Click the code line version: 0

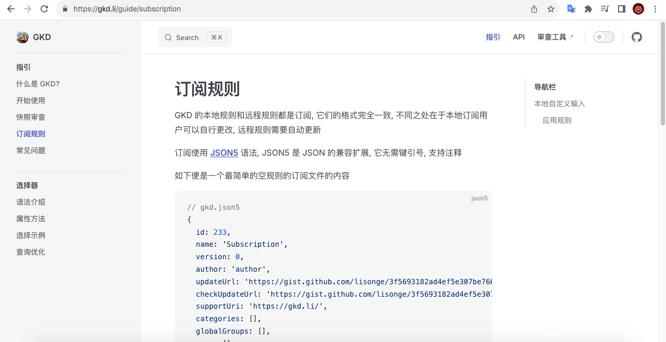point(220,257)
